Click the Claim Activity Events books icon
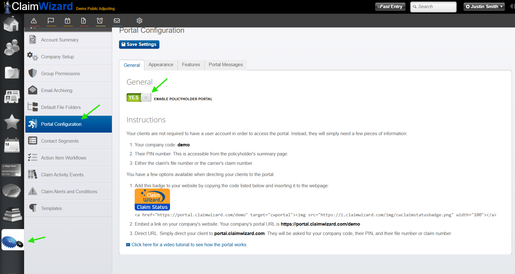515x274 pixels. coord(32,174)
